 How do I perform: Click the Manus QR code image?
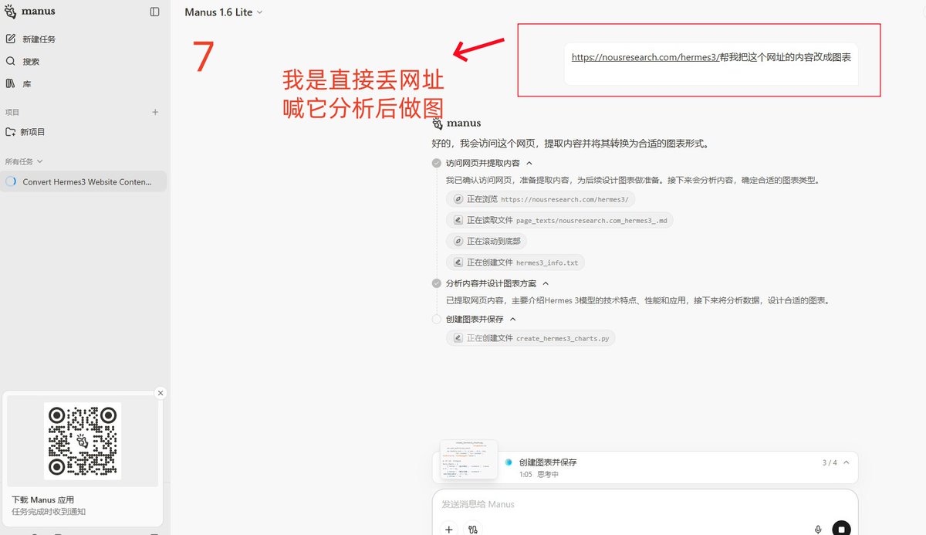pyautogui.click(x=83, y=442)
